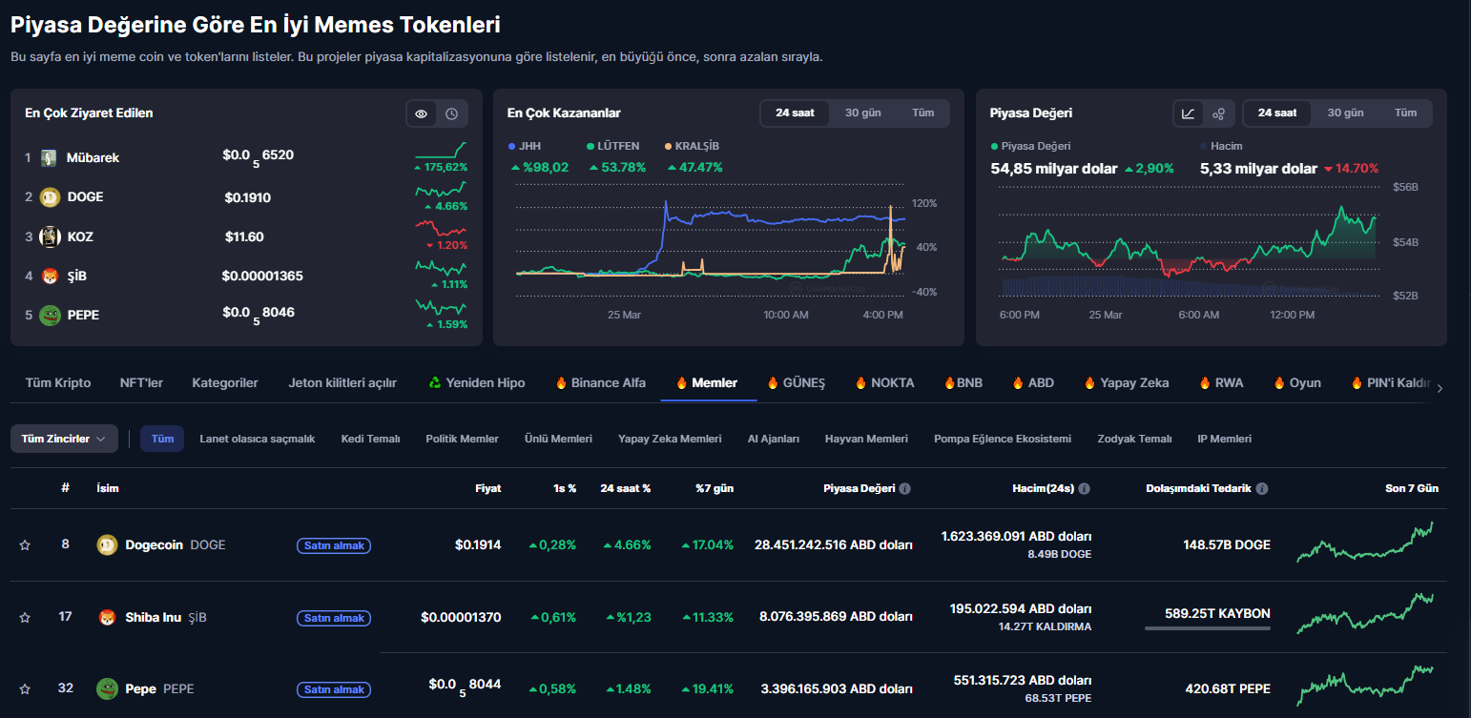Click the right arrow to scroll category tabs

[x=1440, y=388]
